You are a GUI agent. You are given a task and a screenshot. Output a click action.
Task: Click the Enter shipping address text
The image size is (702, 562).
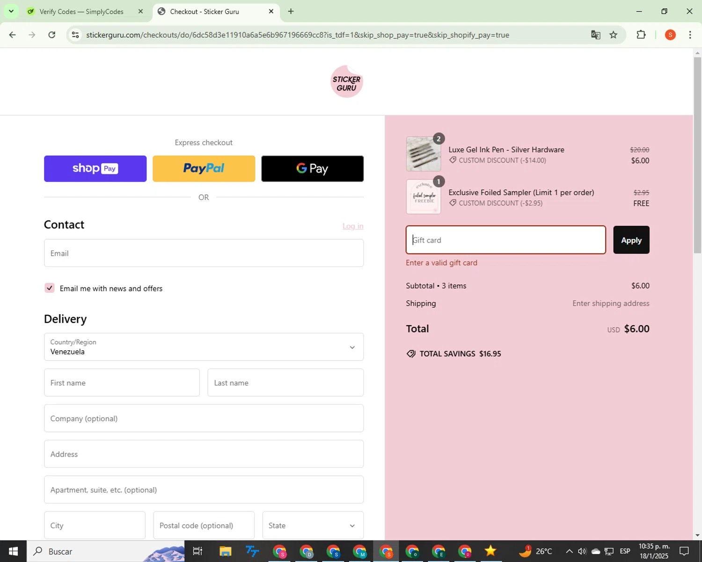coord(611,303)
